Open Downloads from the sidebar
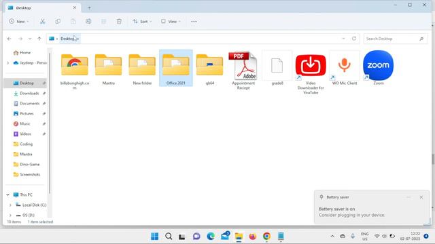The width and height of the screenshot is (435, 244). pos(29,94)
